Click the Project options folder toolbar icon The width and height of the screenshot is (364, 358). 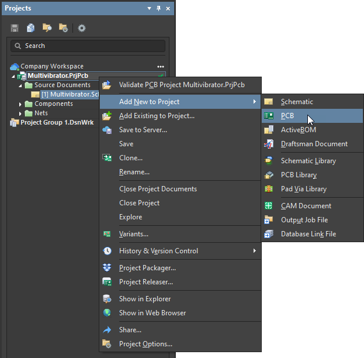pyautogui.click(x=63, y=28)
